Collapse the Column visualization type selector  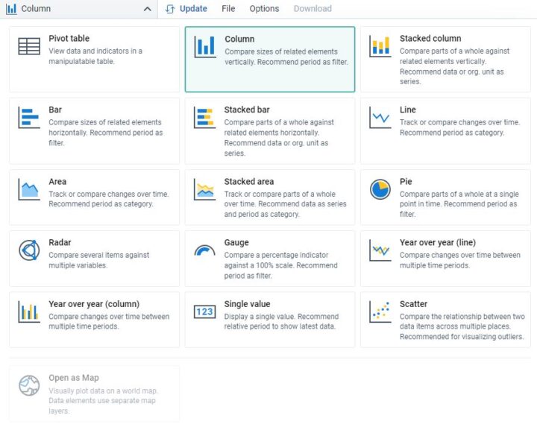point(79,9)
